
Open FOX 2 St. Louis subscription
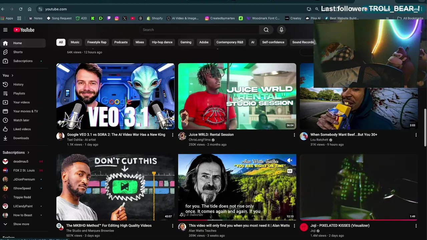(x=23, y=170)
